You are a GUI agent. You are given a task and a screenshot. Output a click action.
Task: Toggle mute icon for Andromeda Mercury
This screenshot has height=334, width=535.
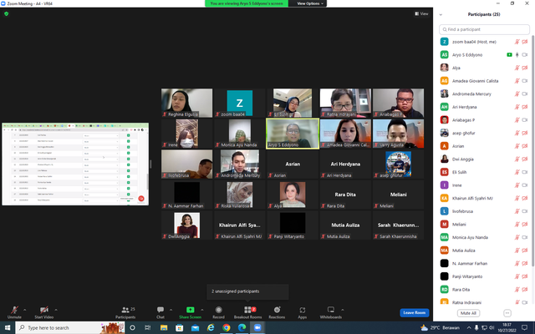[x=517, y=94]
